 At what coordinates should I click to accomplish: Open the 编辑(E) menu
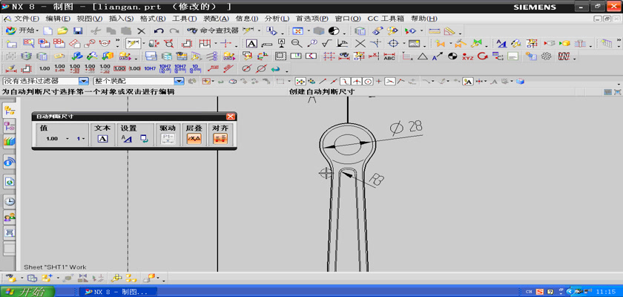pos(58,19)
